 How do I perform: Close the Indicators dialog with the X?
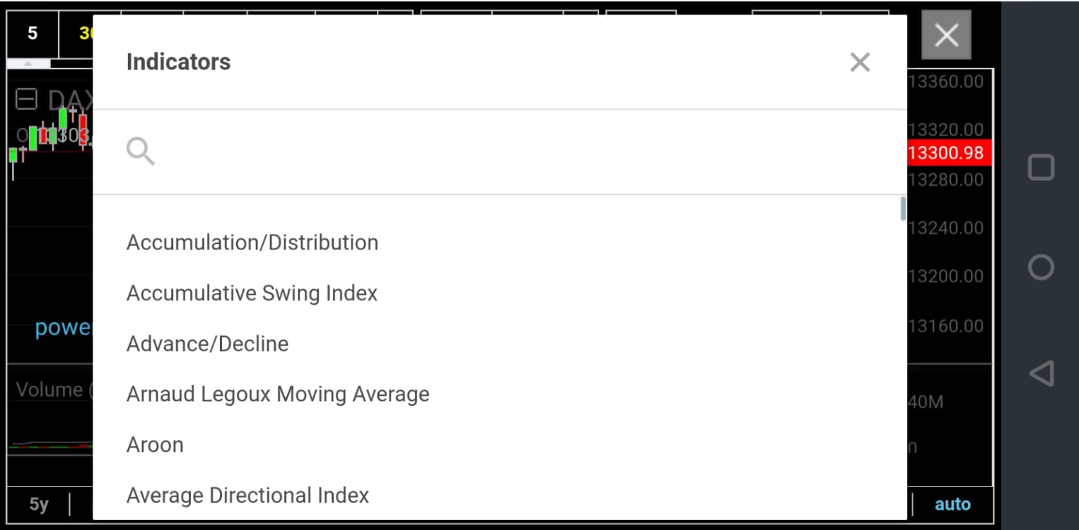tap(860, 62)
